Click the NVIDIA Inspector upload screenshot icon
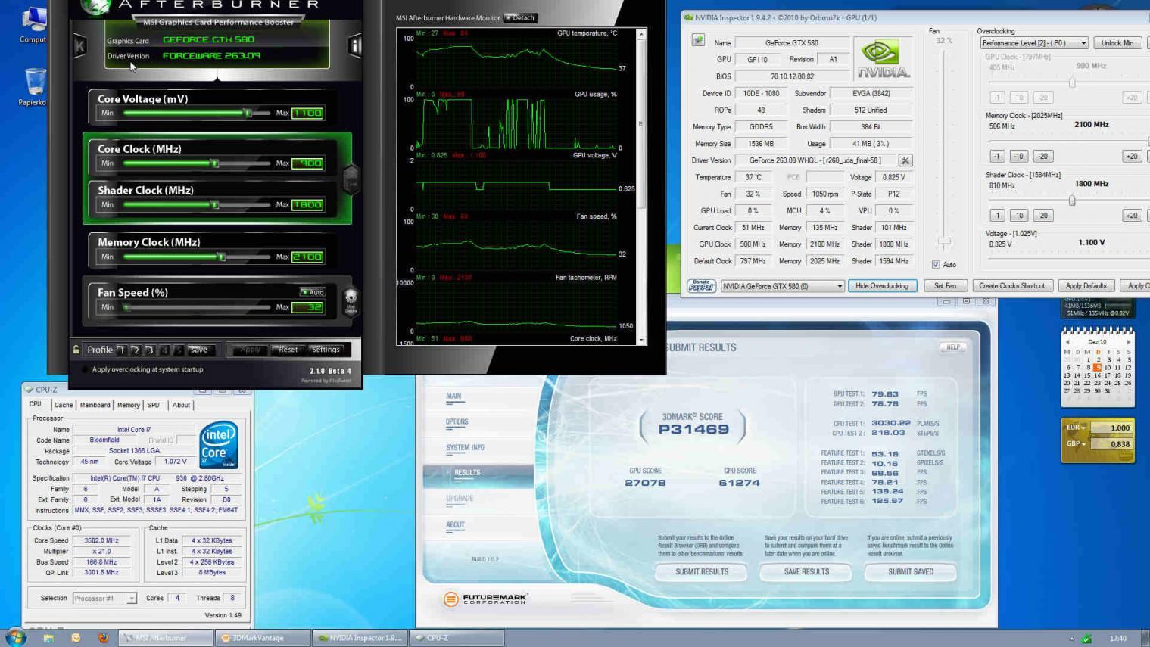This screenshot has width=1150, height=647. point(698,40)
